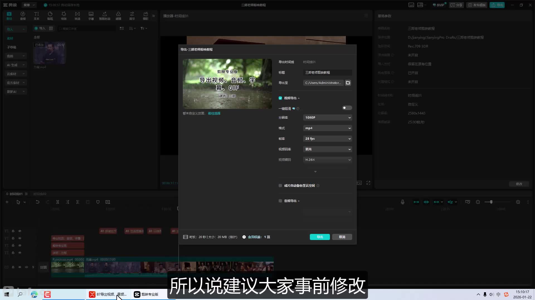Expand the 25 fps frame rate dropdown
This screenshot has width=535, height=300.
(x=327, y=139)
